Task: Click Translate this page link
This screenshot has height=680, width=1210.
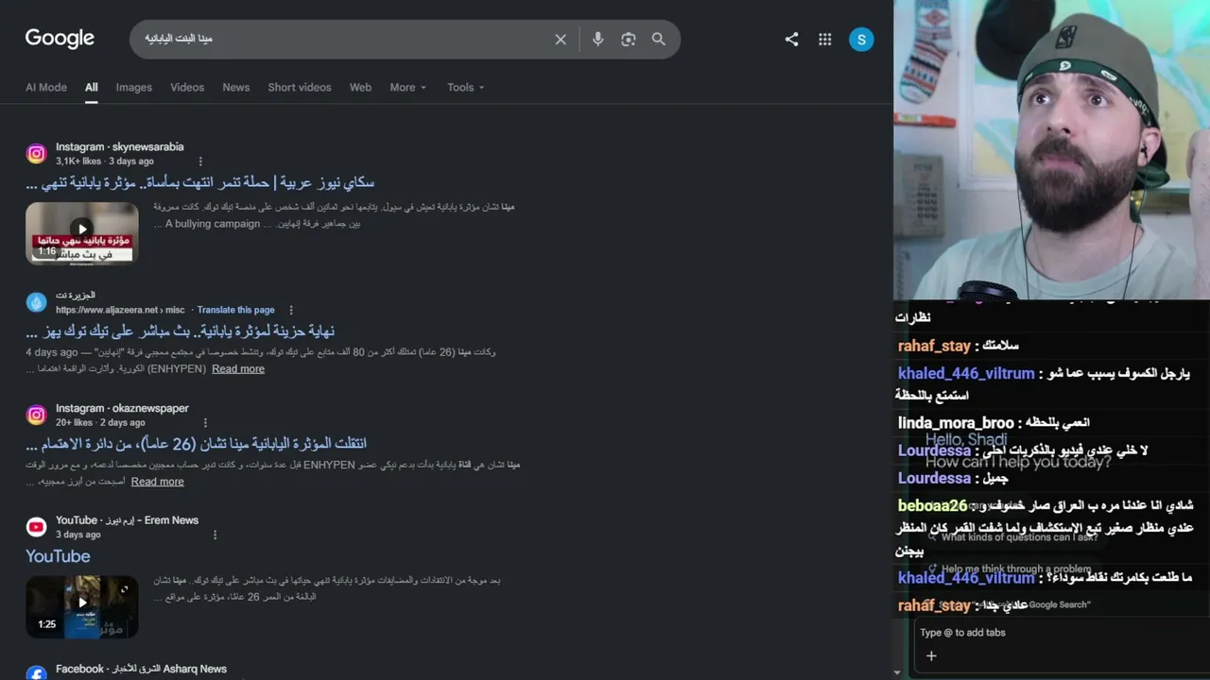Action: pyautogui.click(x=236, y=310)
